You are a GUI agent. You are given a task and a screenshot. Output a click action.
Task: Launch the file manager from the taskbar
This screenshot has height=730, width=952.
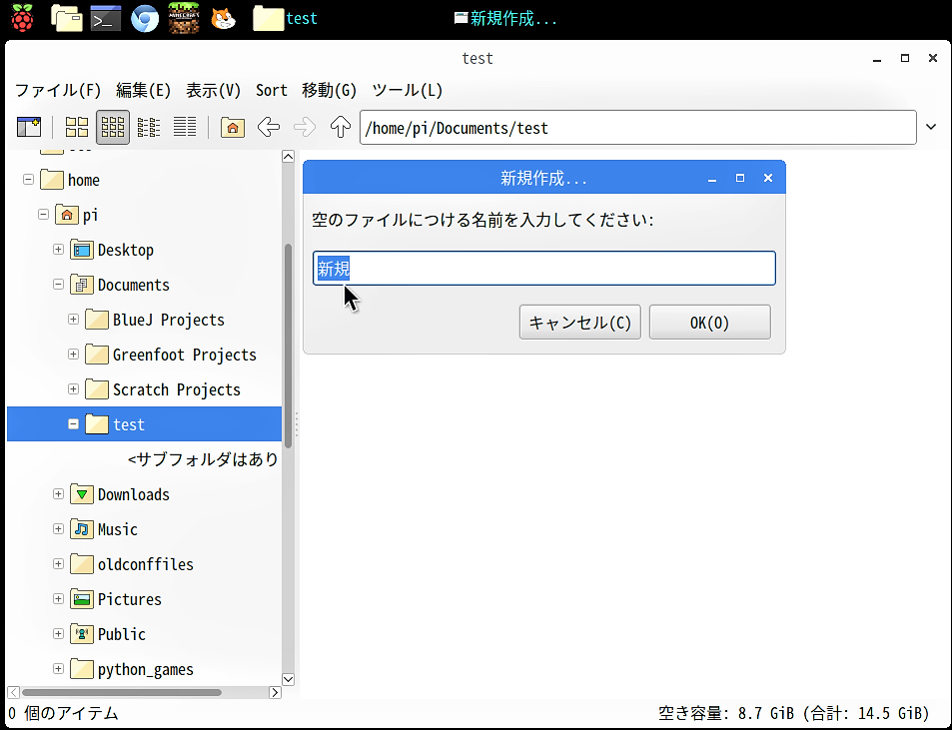click(67, 18)
